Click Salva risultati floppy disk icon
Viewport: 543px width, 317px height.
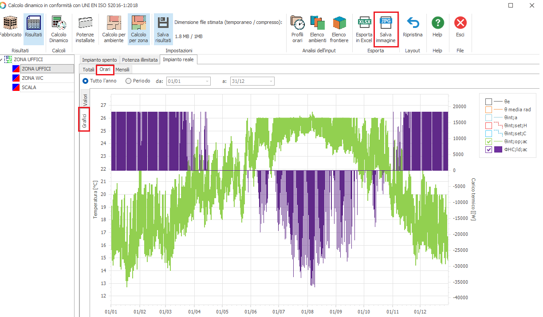pyautogui.click(x=163, y=23)
